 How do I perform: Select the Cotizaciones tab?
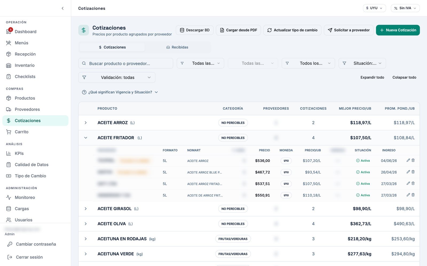[x=112, y=47]
